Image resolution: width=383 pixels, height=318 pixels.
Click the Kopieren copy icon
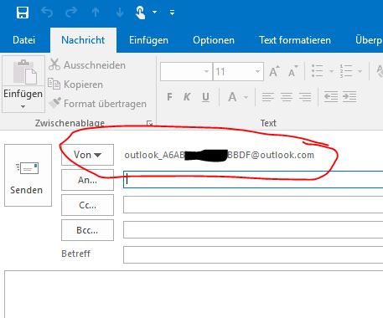[54, 84]
